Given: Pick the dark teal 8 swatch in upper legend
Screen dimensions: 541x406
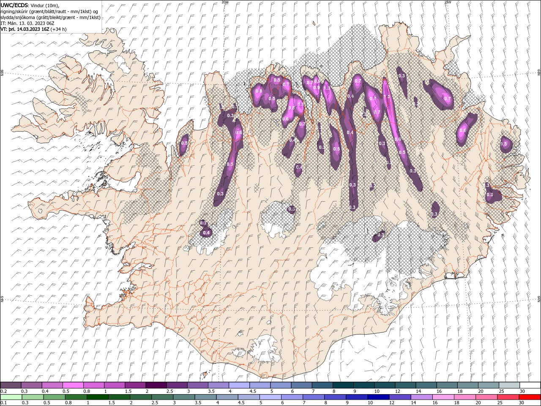Looking at the screenshot, I should 343,385.
